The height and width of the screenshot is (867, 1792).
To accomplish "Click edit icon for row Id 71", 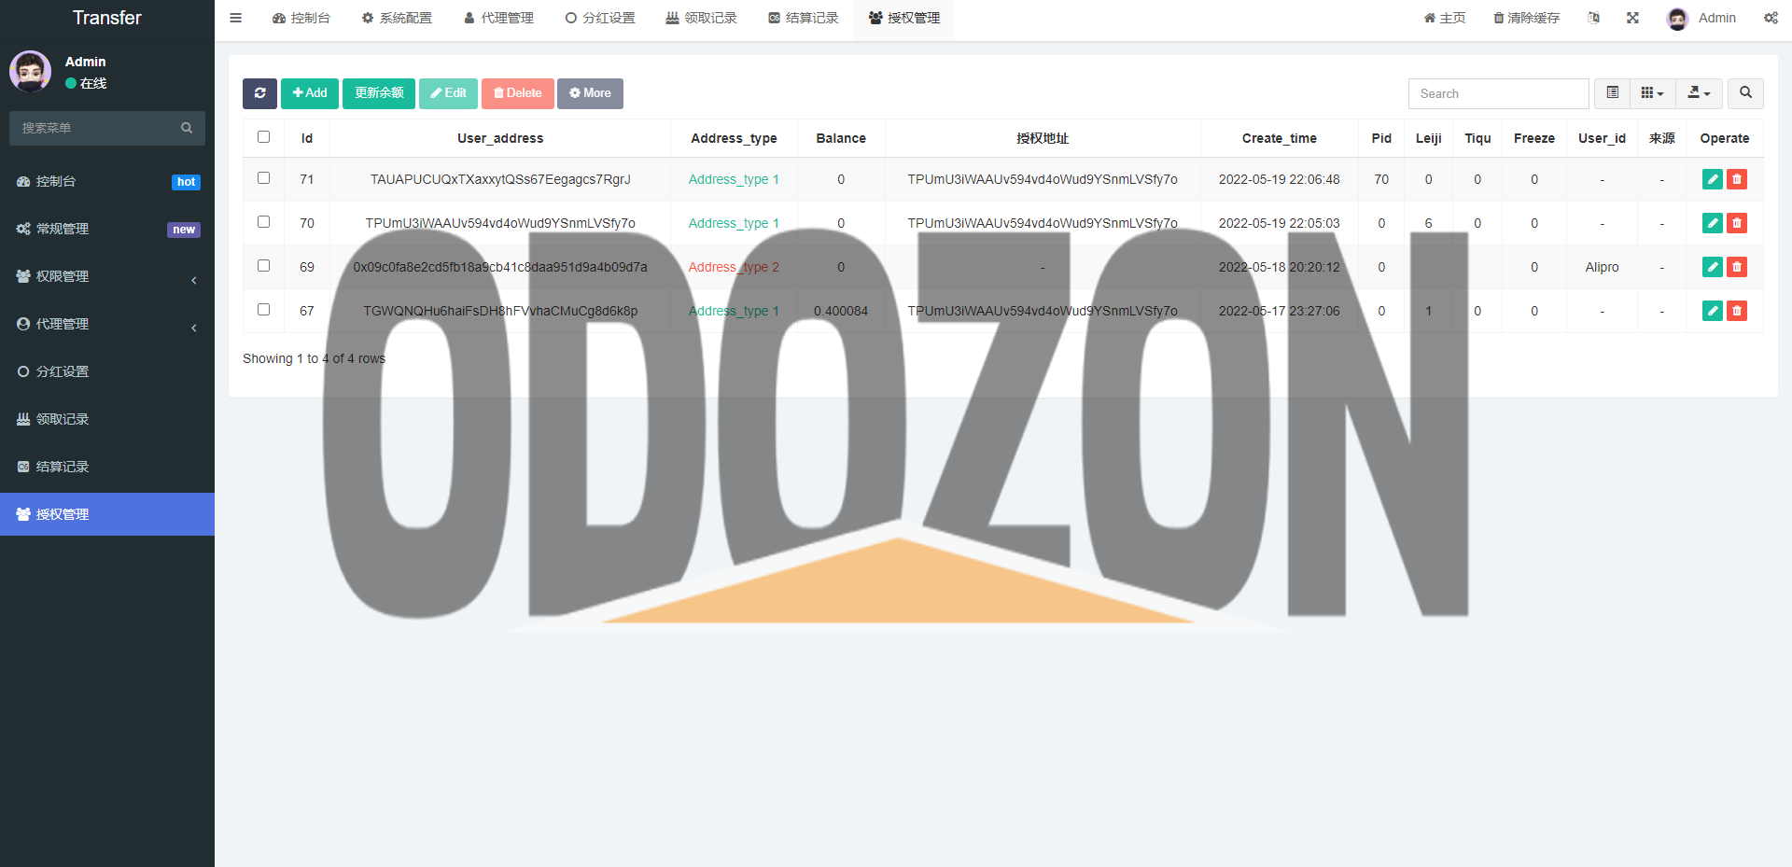I will click(1712, 179).
